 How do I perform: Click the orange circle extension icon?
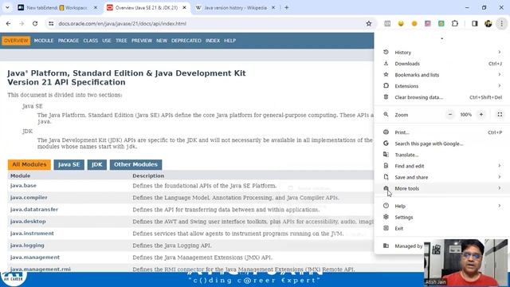[x=414, y=23]
